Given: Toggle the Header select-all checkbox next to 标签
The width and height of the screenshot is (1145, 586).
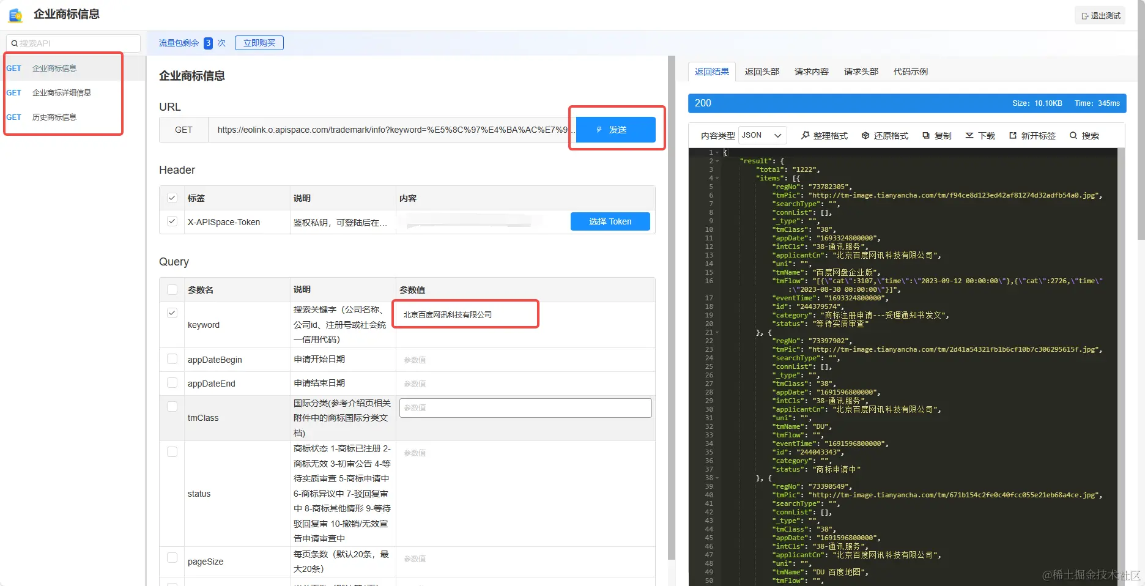Looking at the screenshot, I should click(x=172, y=198).
